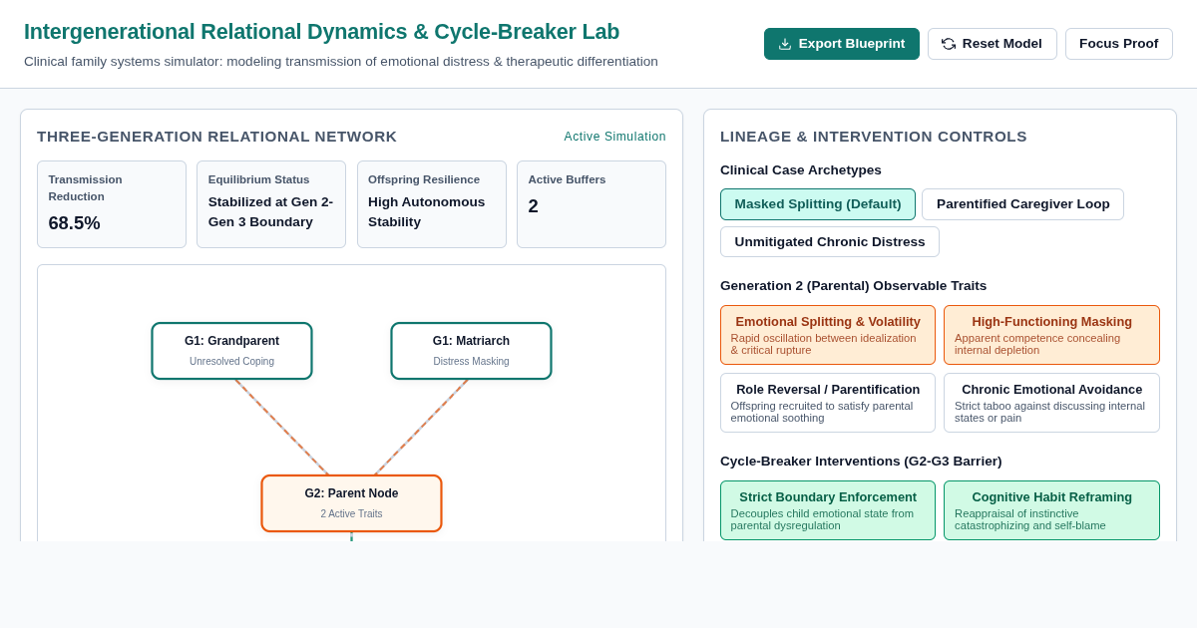Click the download icon in Export Blueprint
Image resolution: width=1197 pixels, height=628 pixels.
(785, 44)
